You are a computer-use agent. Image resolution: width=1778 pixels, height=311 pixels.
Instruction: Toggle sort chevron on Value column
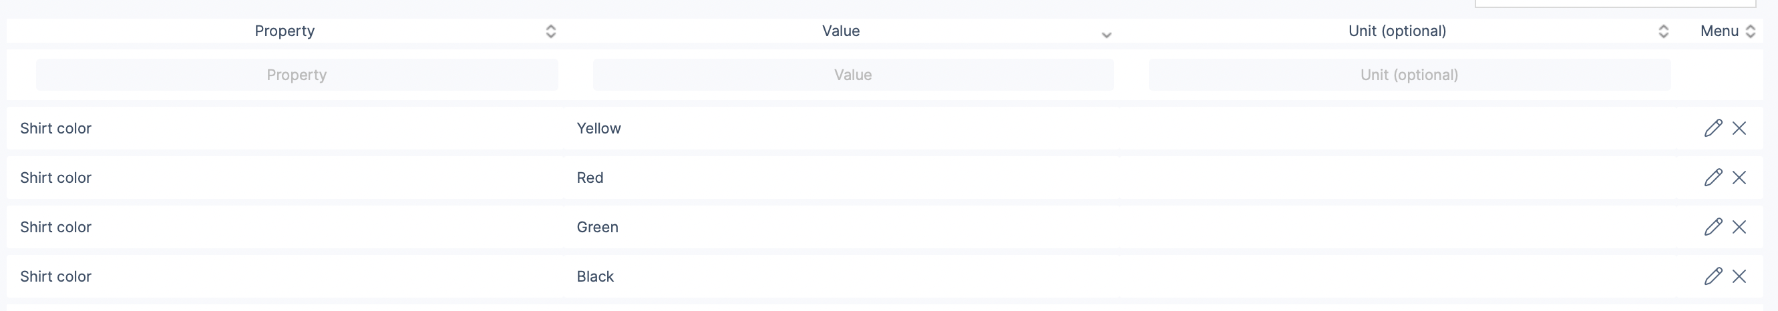click(1105, 35)
